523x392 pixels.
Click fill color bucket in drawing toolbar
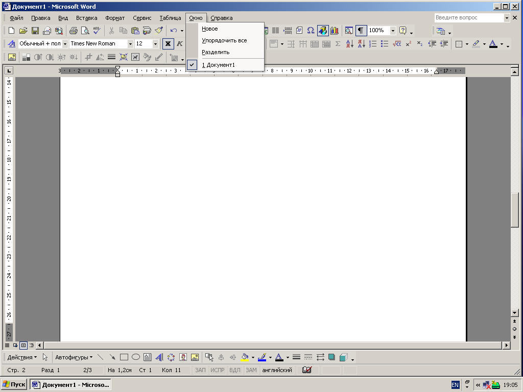pyautogui.click(x=245, y=357)
